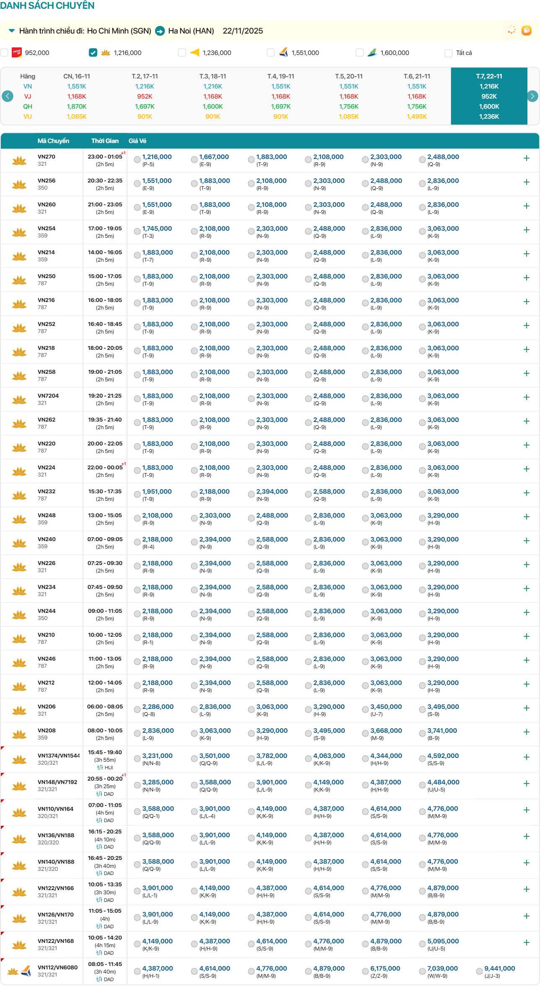Select the T.2, 17-11 date column
The image size is (540, 992).
click(x=145, y=96)
